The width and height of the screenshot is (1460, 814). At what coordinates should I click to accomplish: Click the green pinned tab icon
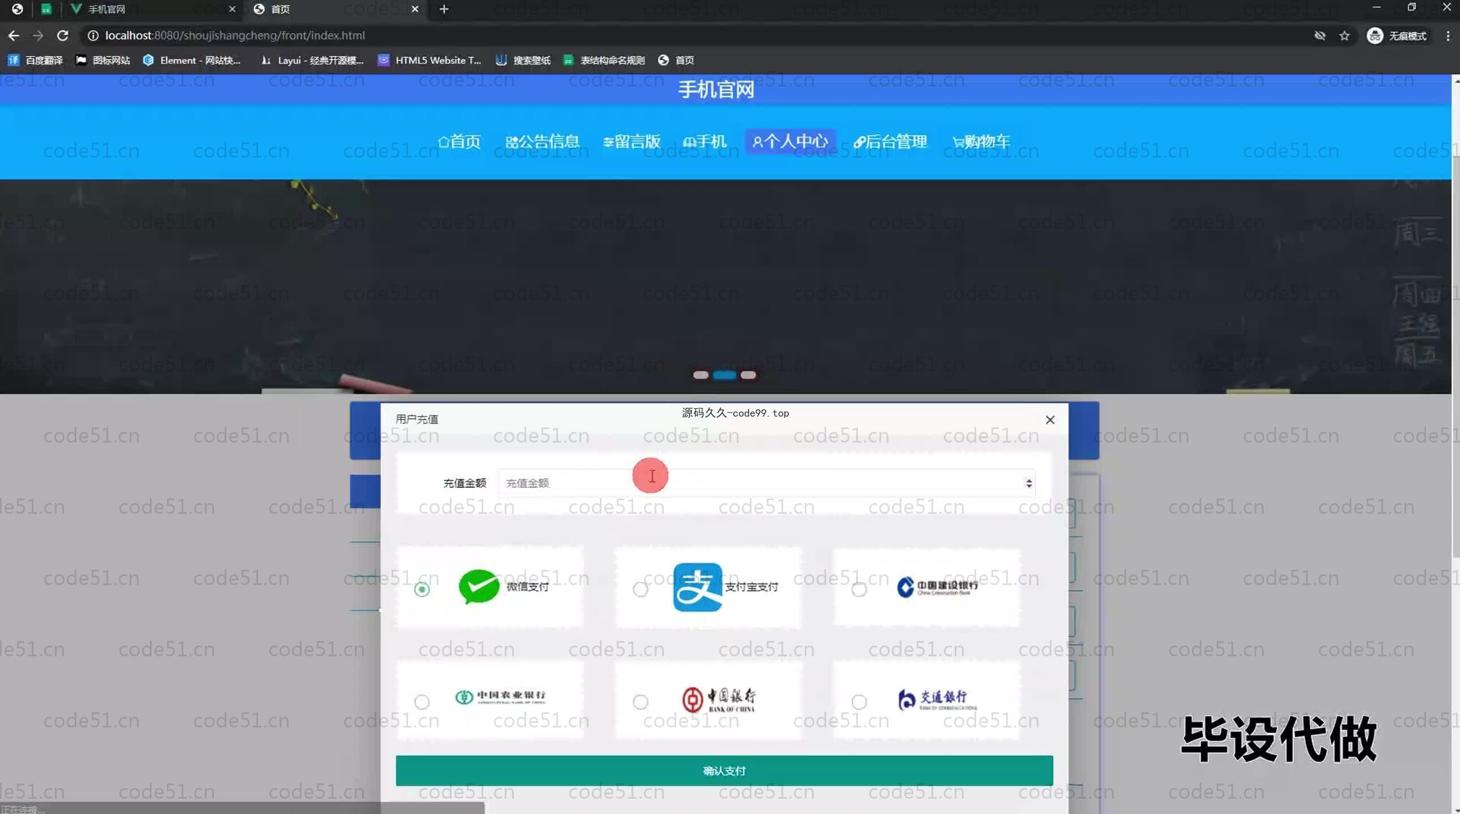tap(46, 9)
